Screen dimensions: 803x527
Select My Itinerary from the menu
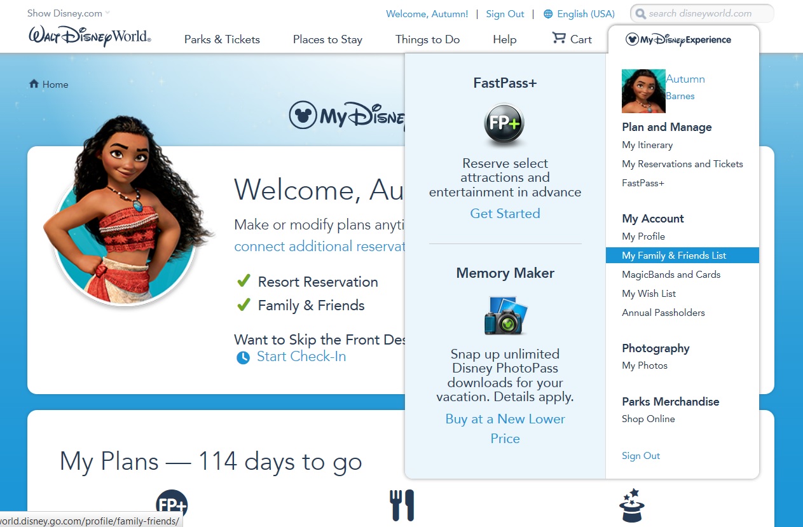point(647,145)
